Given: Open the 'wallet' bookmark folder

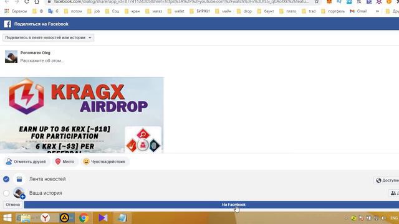Looking at the screenshot, I should click(176, 11).
